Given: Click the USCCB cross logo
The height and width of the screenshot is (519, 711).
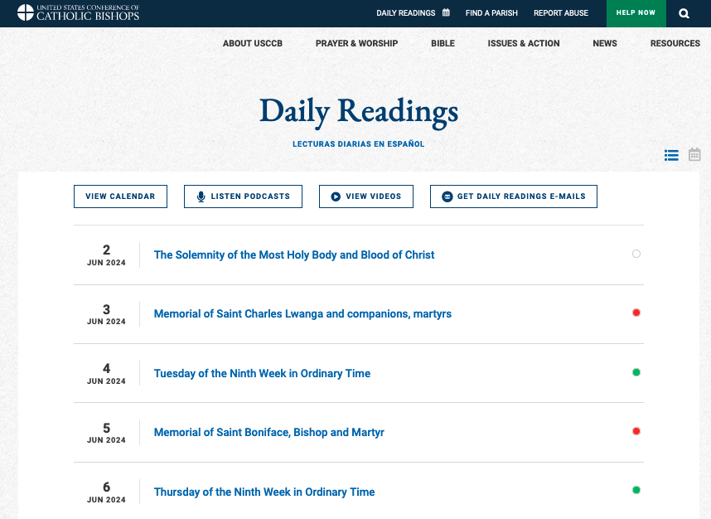Looking at the screenshot, I should pos(26,12).
